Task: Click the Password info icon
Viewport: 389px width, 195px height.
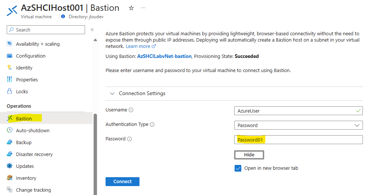Action: coord(129,139)
